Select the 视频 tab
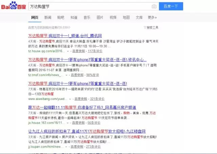 pos(113,17)
